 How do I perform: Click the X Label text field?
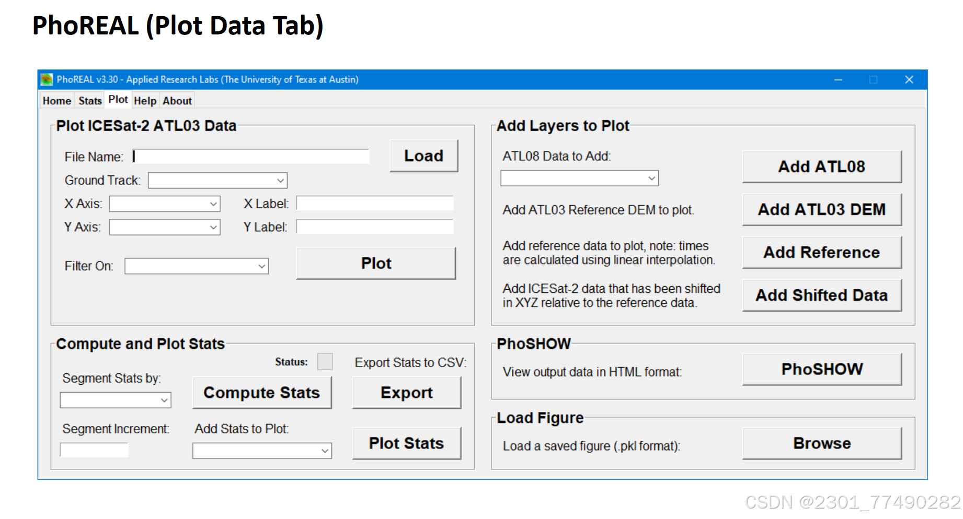(375, 204)
